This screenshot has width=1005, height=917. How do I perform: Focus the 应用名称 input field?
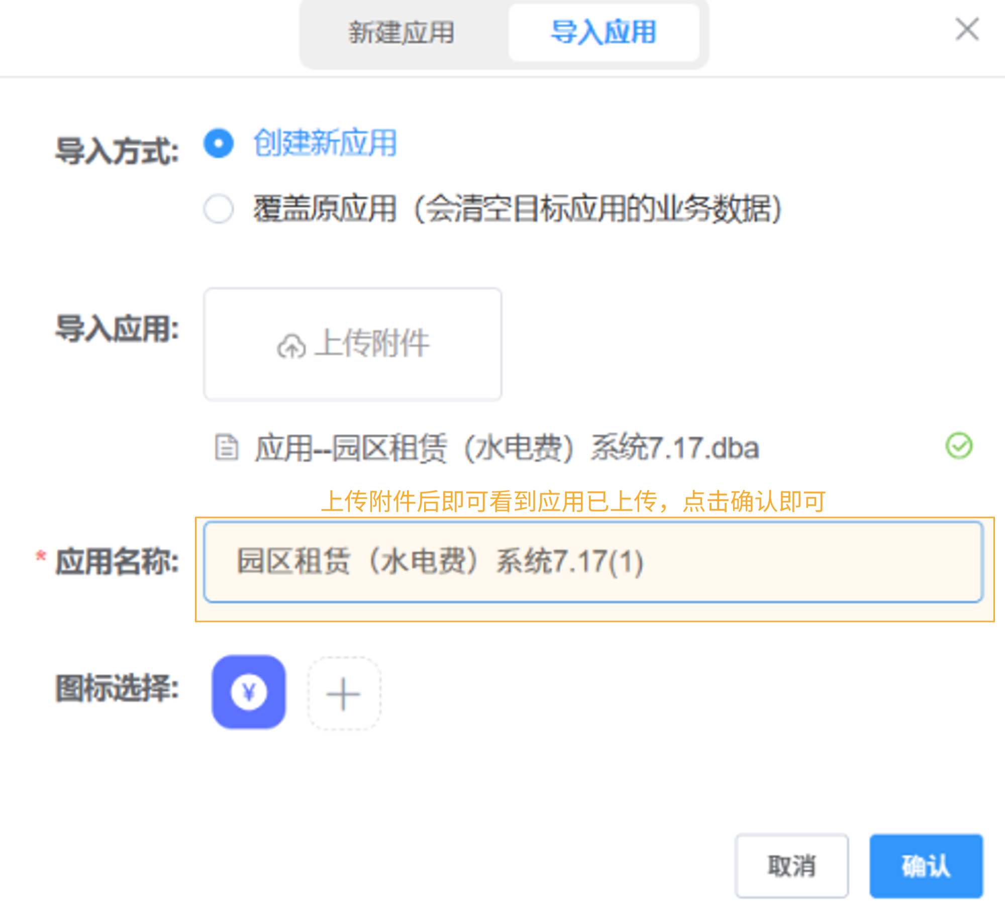tap(593, 562)
